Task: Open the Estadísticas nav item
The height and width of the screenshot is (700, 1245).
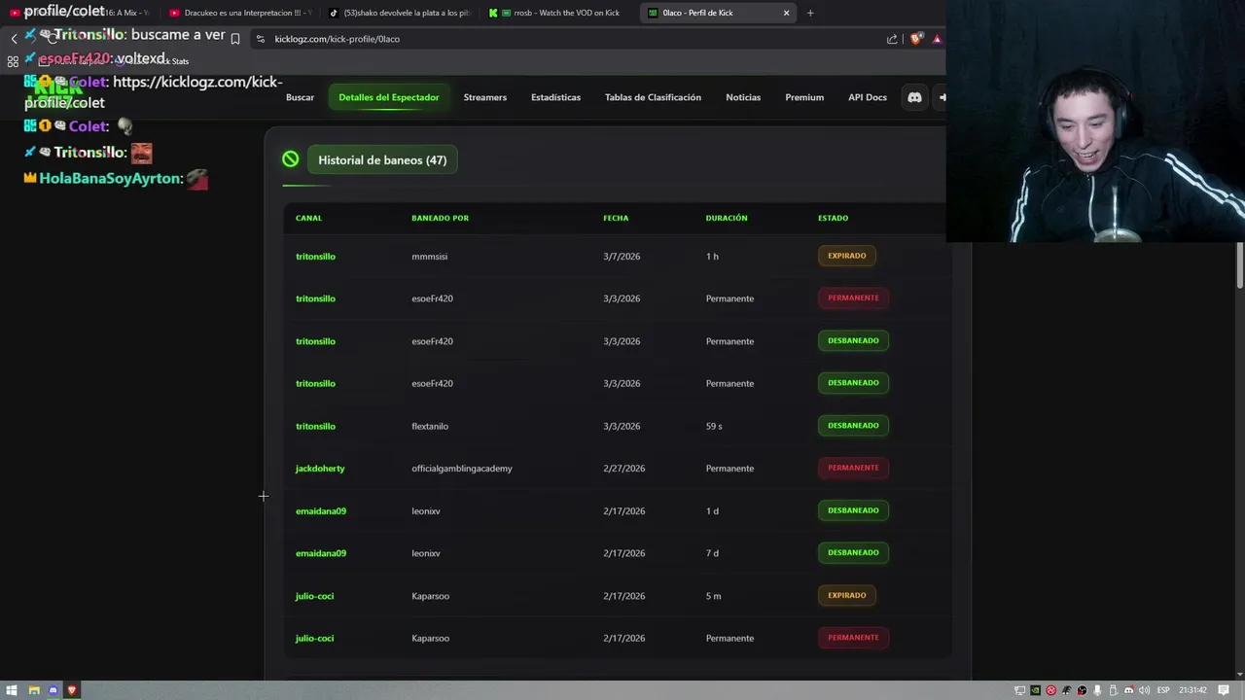Action: click(x=555, y=97)
